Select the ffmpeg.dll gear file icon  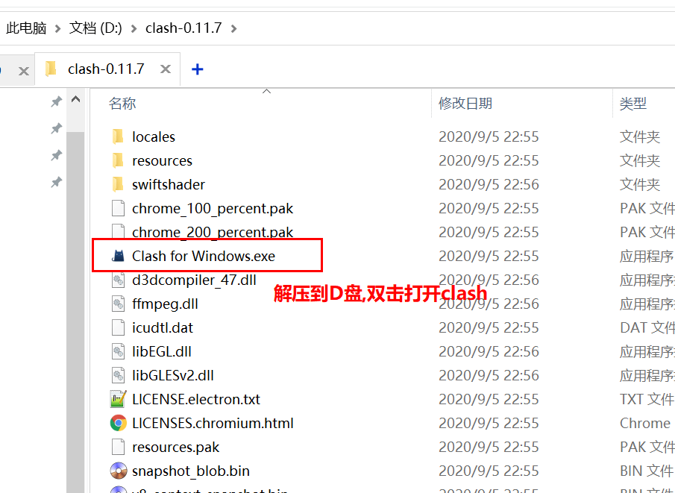[119, 304]
